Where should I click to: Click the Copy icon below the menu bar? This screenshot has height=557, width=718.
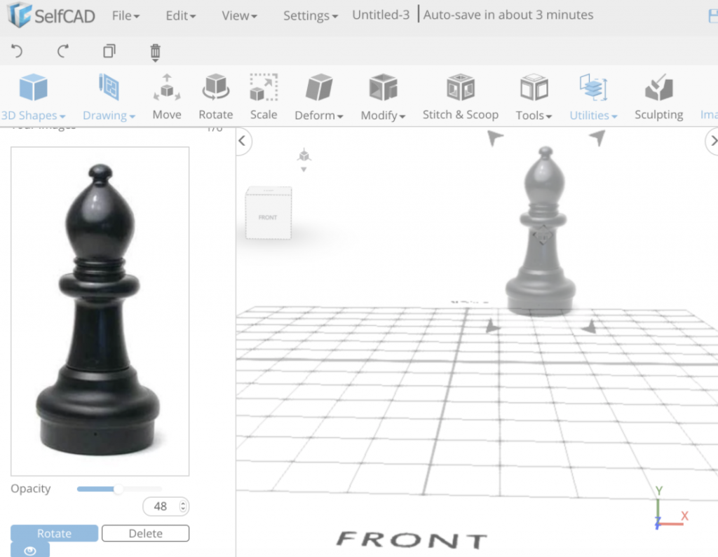click(x=109, y=51)
